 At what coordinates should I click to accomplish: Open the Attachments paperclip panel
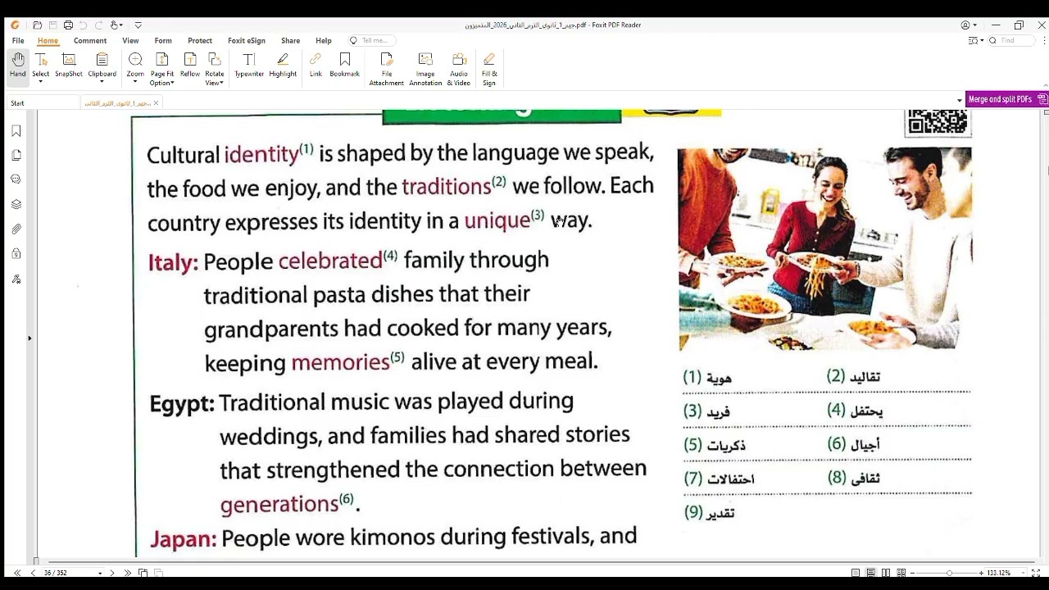tap(16, 229)
